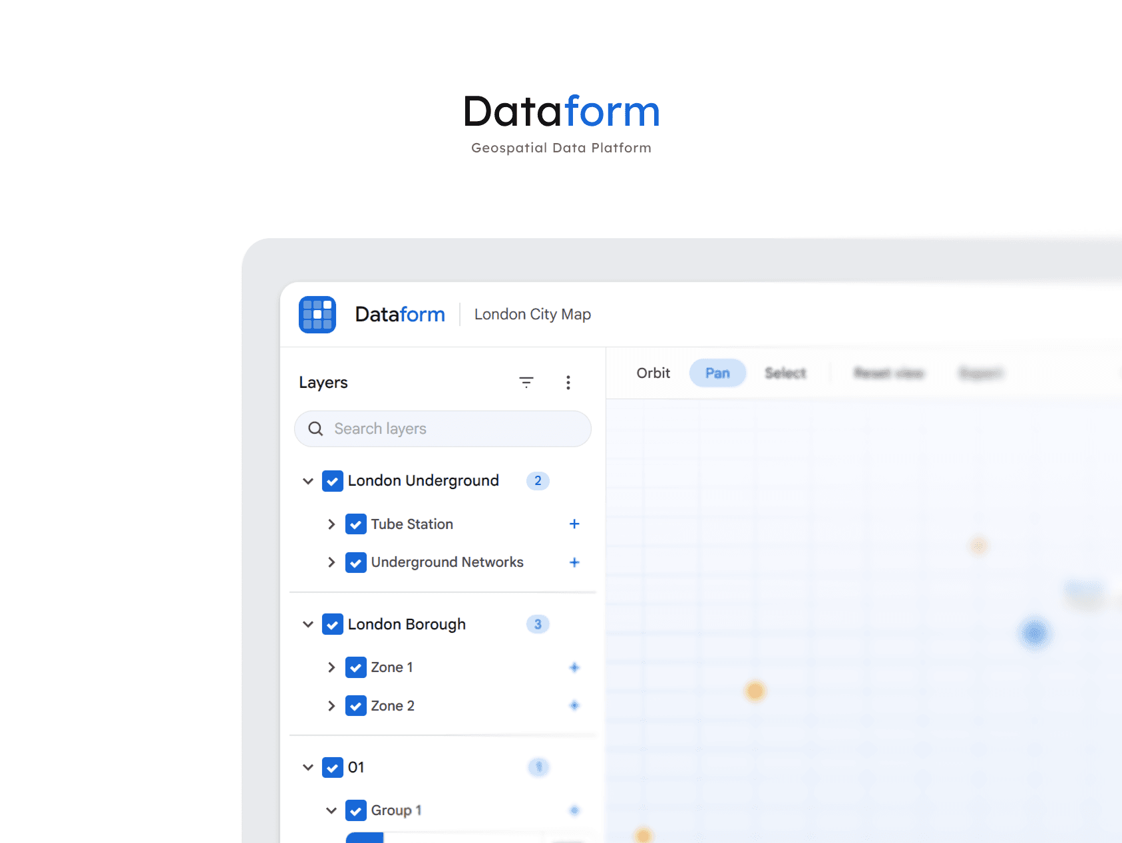Expand the Zone 2 layer

pos(331,705)
